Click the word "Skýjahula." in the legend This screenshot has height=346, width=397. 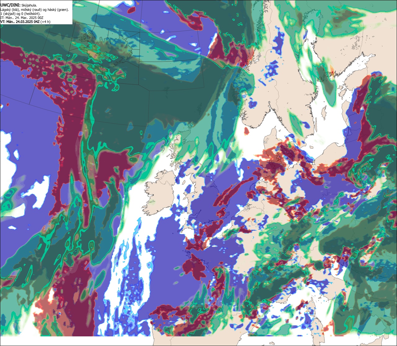click(x=29, y=6)
